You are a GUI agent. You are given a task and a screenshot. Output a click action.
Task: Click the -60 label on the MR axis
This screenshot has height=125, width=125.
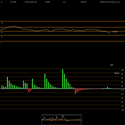coord(122,102)
